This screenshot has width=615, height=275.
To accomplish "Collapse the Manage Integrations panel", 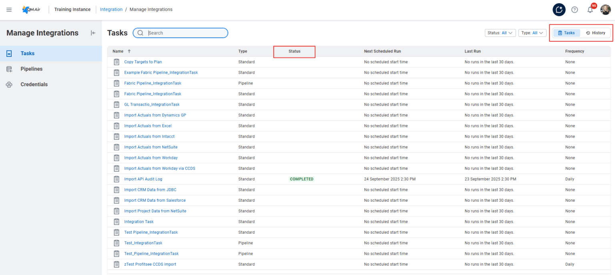I will 93,33.
